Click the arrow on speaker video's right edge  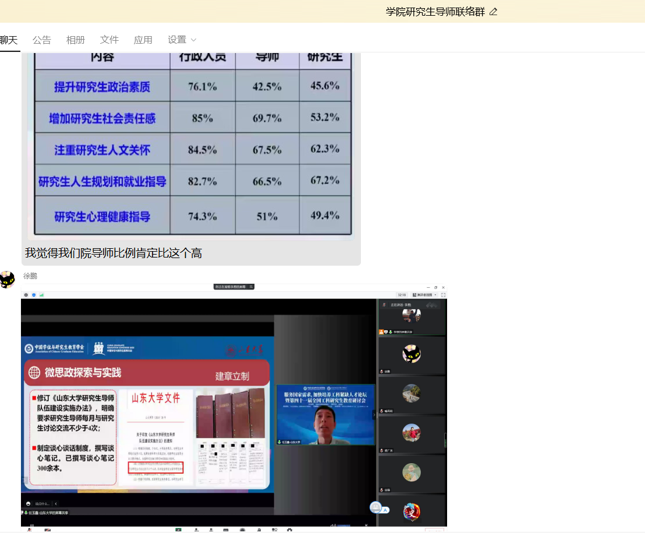(374, 415)
